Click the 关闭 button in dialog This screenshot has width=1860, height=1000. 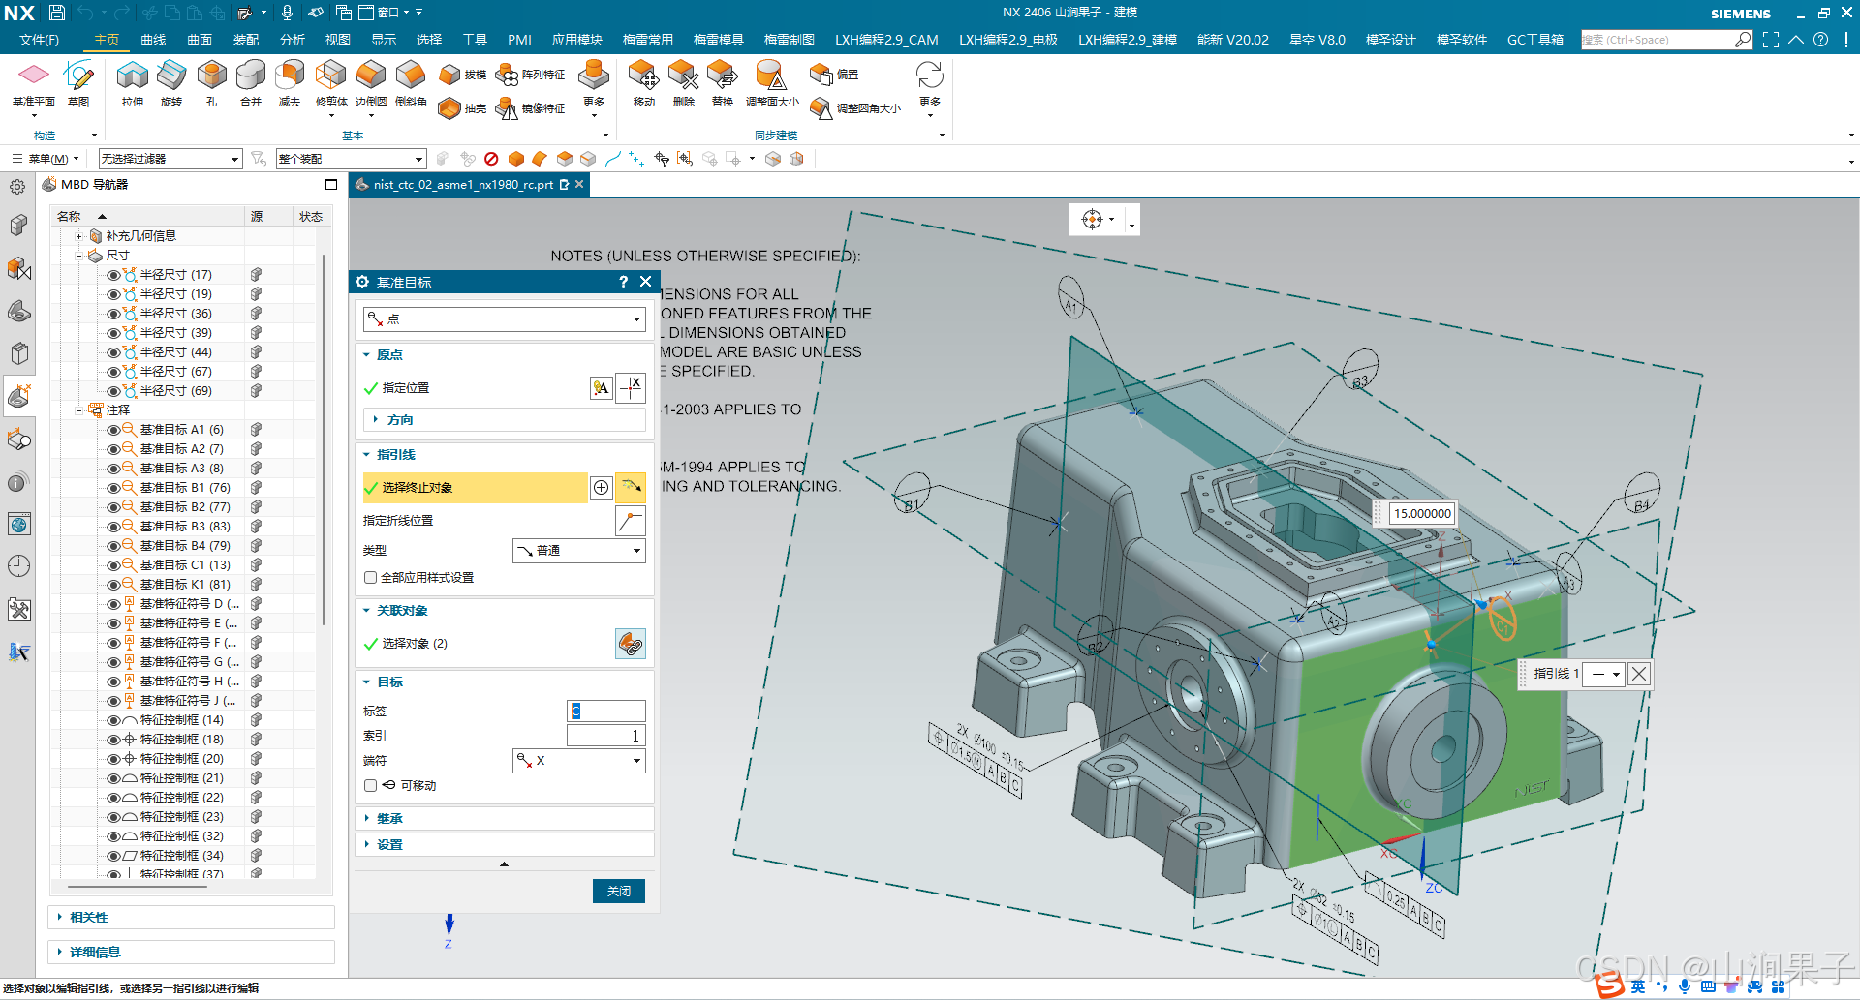point(618,892)
